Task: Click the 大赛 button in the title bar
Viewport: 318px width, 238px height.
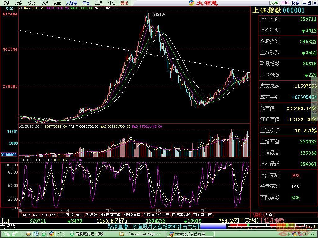Action: click(274, 3)
